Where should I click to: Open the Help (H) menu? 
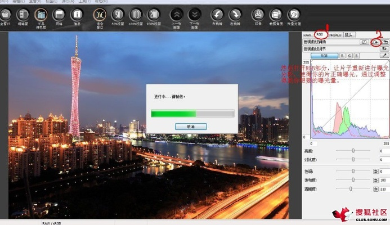coord(101,1)
